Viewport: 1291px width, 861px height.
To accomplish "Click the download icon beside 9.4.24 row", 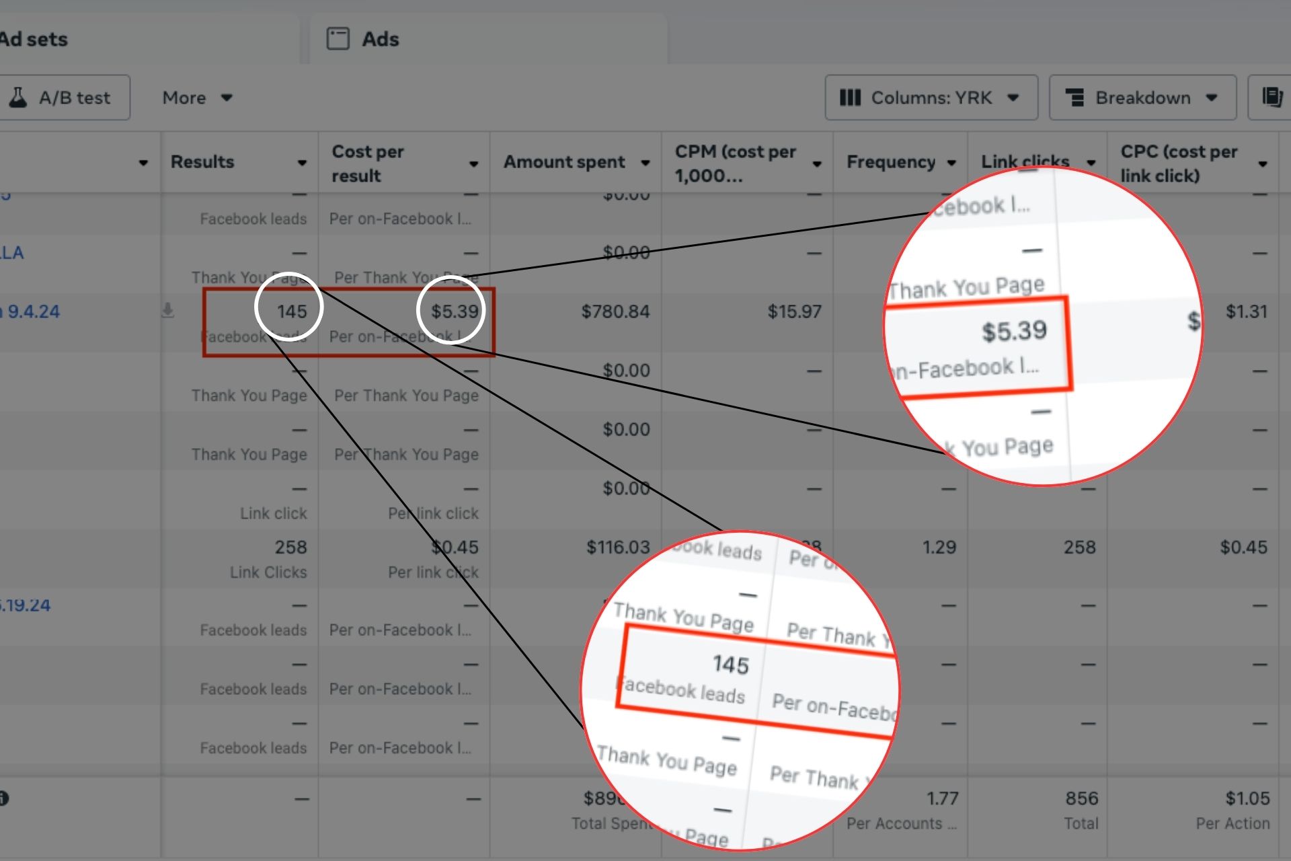I will click(x=167, y=311).
